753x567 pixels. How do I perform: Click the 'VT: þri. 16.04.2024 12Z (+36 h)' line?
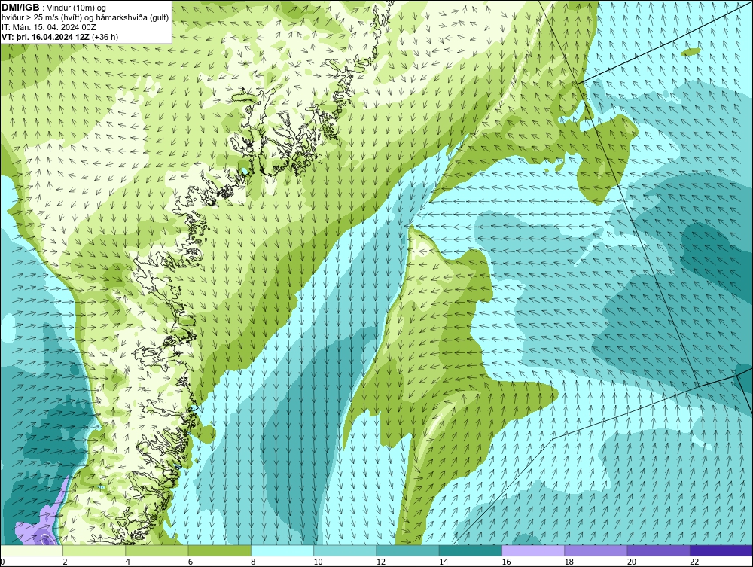tap(59, 37)
